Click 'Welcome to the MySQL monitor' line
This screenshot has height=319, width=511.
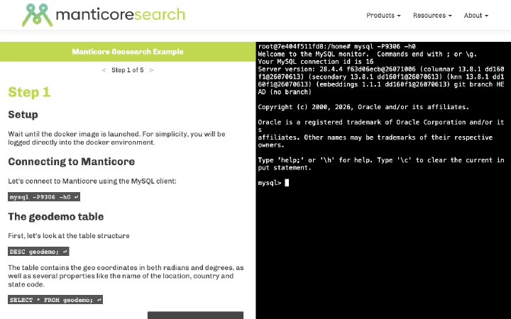point(368,54)
